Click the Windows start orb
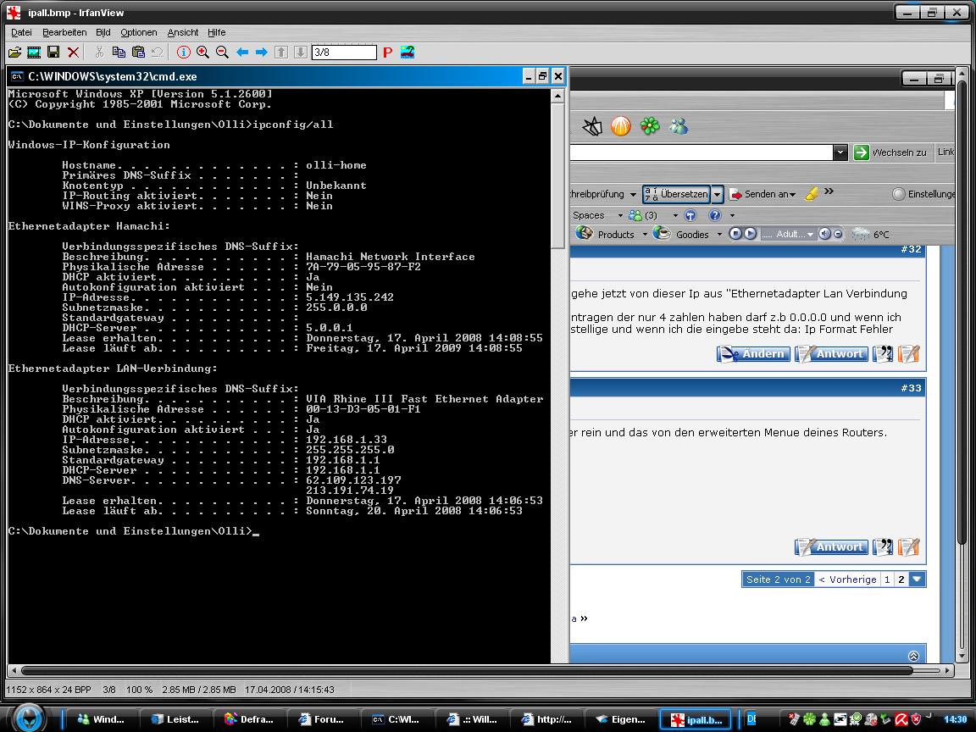 [30, 718]
